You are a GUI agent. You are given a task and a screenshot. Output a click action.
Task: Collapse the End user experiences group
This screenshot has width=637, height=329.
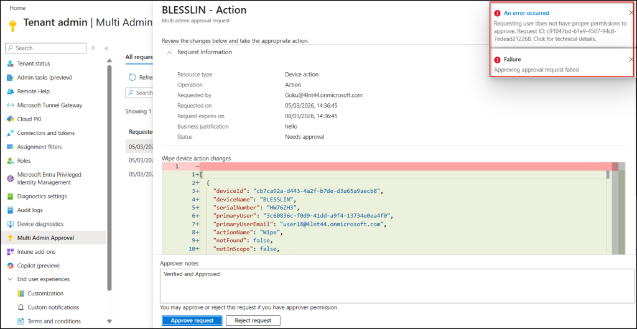(x=11, y=279)
